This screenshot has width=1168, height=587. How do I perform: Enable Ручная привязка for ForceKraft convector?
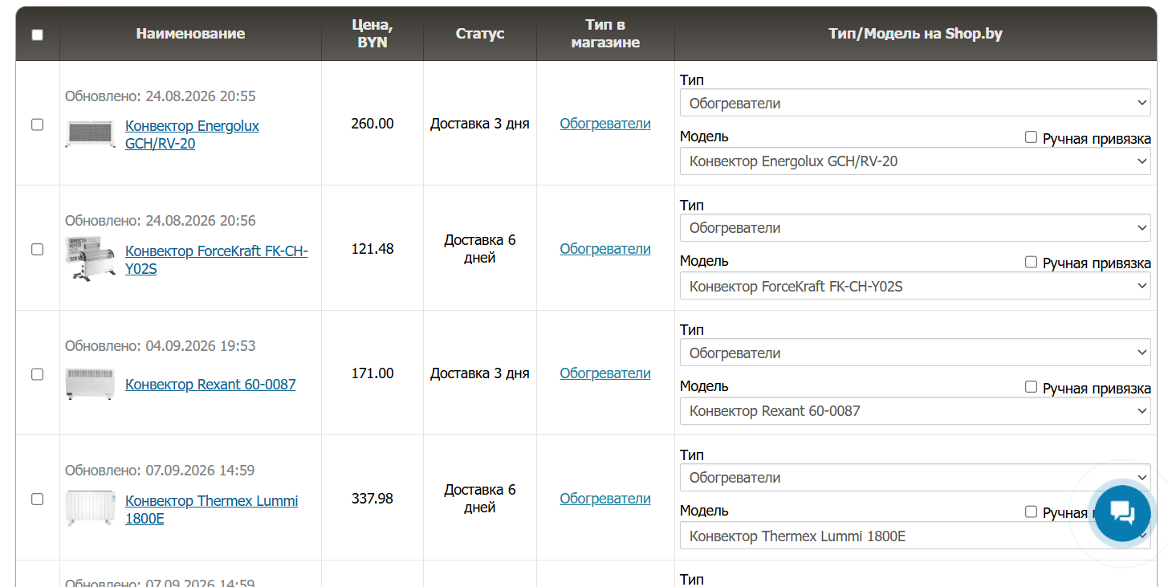pos(1032,262)
